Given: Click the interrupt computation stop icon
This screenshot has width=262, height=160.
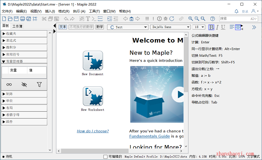Looking at the screenshot, I should [x=160, y=19].
